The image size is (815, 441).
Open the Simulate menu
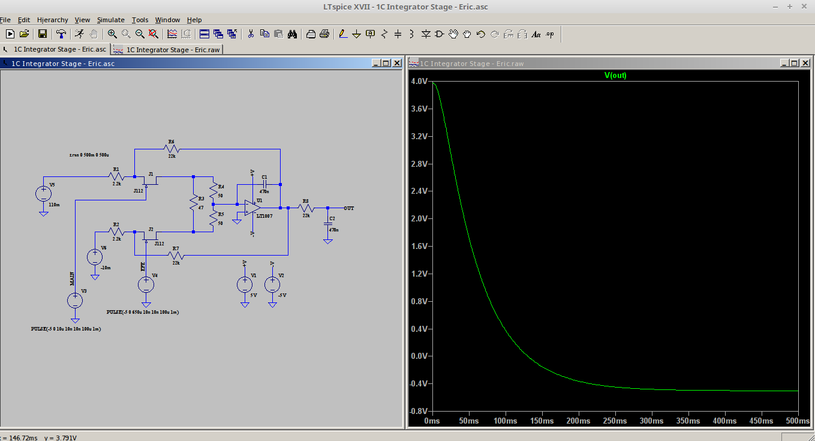(x=110, y=20)
